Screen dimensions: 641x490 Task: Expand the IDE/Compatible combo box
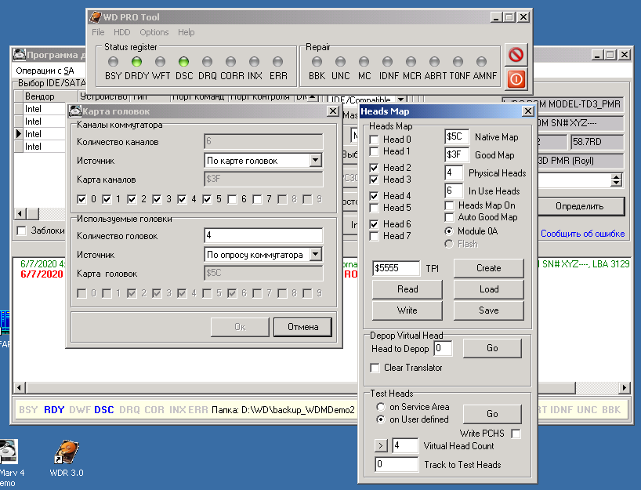(400, 100)
